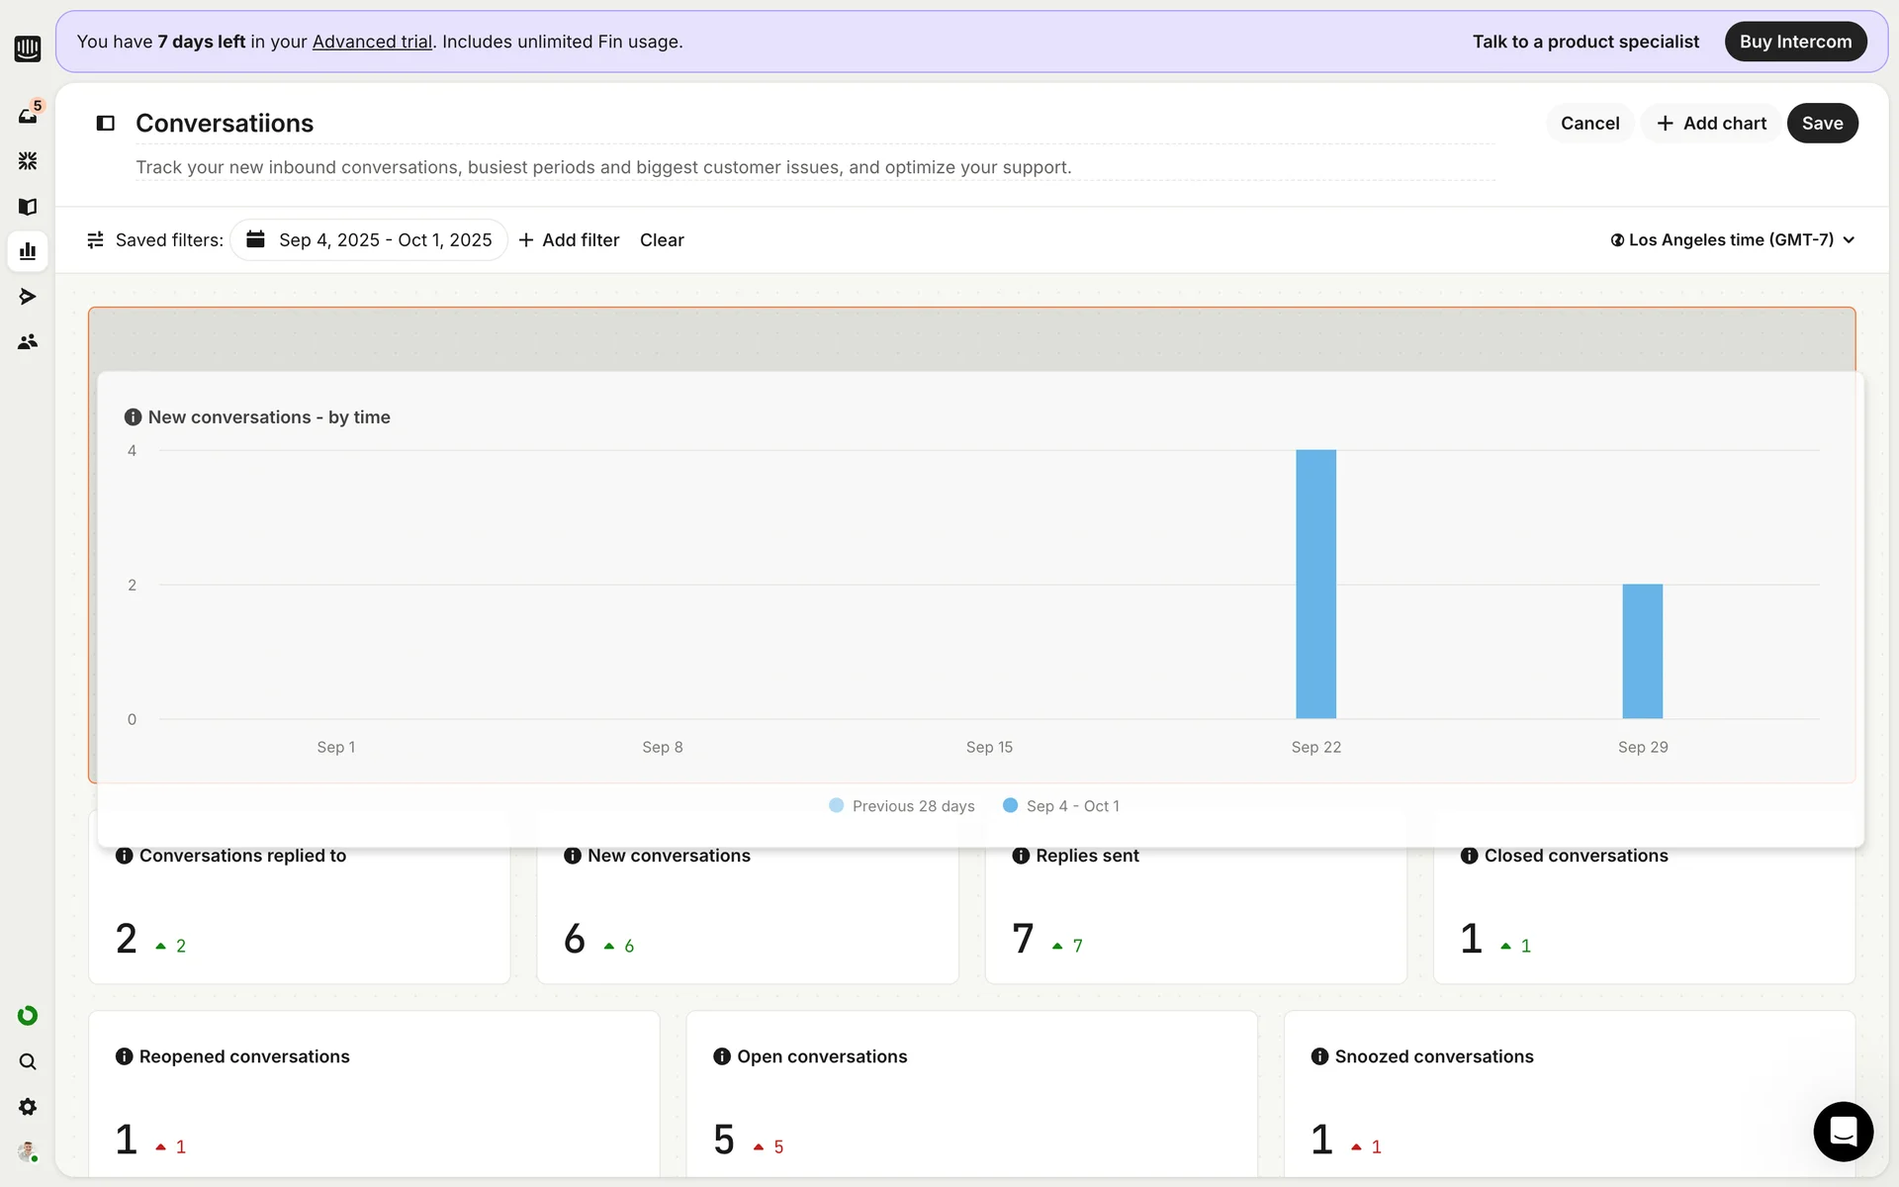The height and width of the screenshot is (1187, 1899).
Task: Click the Clear filters option
Action: coord(662,240)
